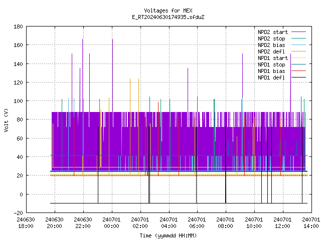The height and width of the screenshot is (240, 321).
Task: Click the filename E_RT20240630174935.sfduZ subtitle
Action: tap(168, 17)
